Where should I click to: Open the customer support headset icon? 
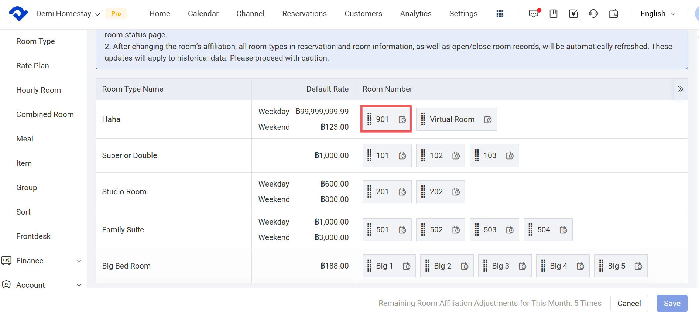coord(593,14)
